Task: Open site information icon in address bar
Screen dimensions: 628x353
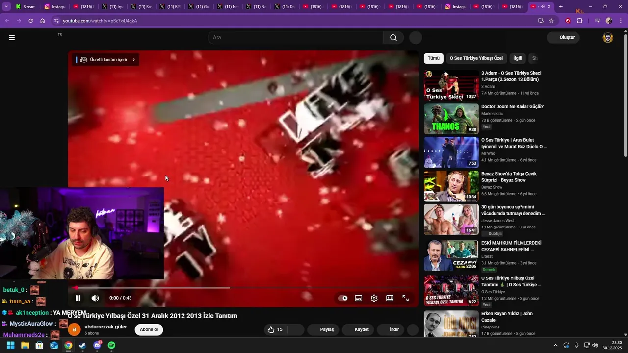Action: coord(57,21)
